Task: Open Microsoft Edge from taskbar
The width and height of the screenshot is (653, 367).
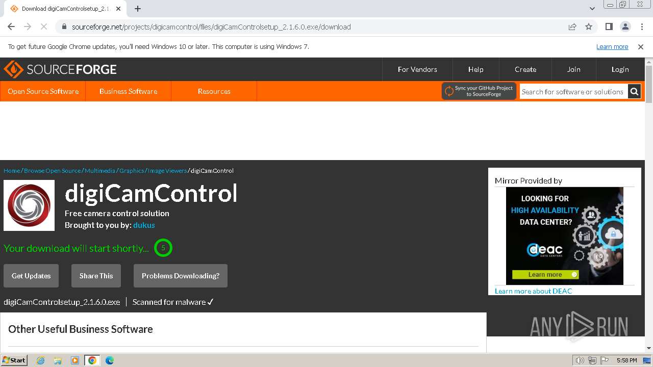Action: [x=110, y=360]
